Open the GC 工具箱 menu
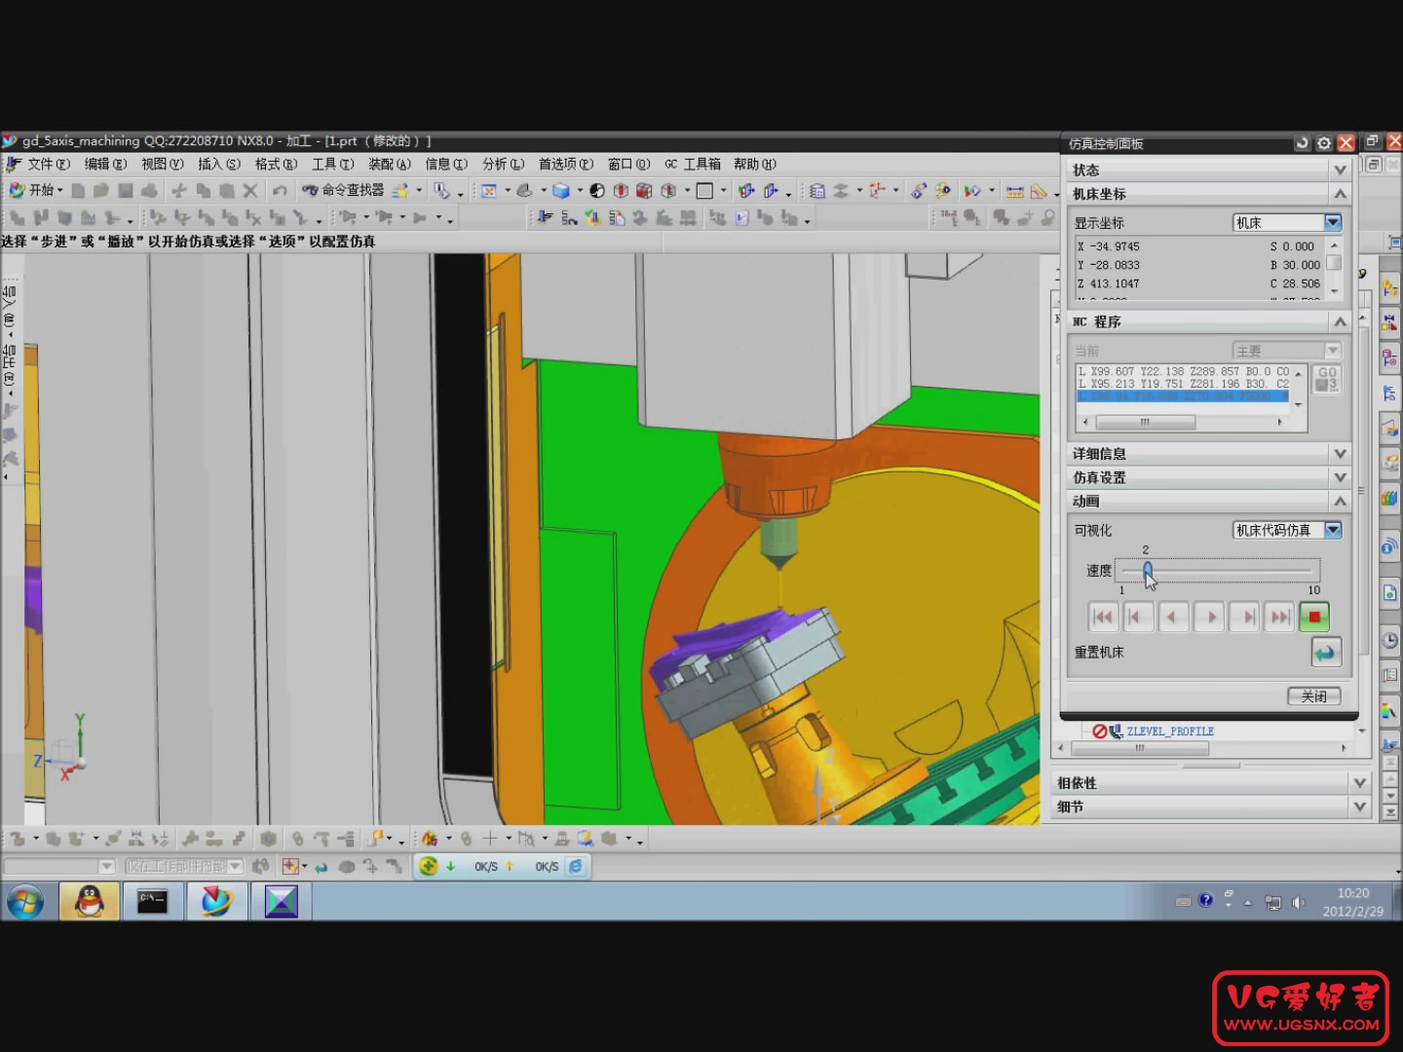1403x1052 pixels. [693, 164]
